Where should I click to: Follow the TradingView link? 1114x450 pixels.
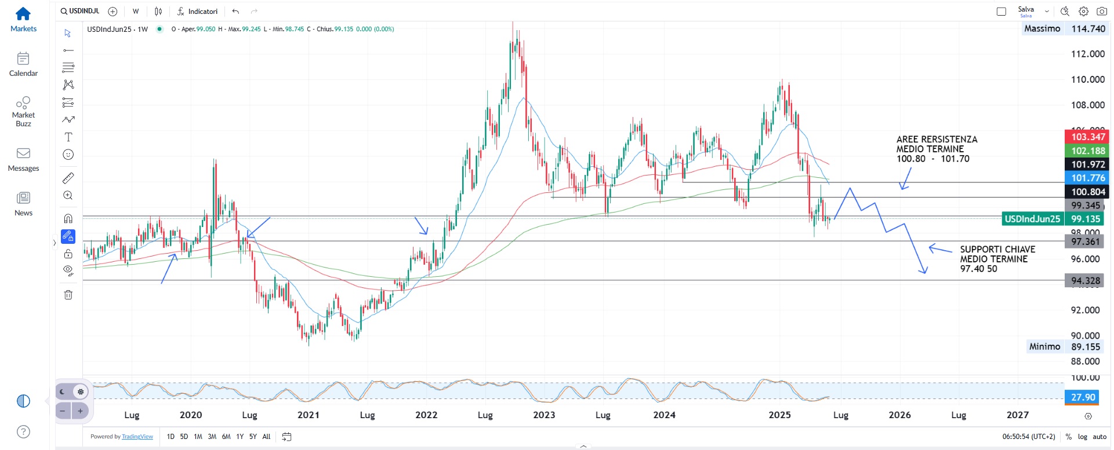[137, 437]
